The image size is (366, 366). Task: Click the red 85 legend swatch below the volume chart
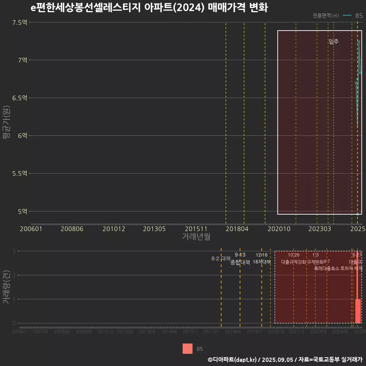pos(188,348)
